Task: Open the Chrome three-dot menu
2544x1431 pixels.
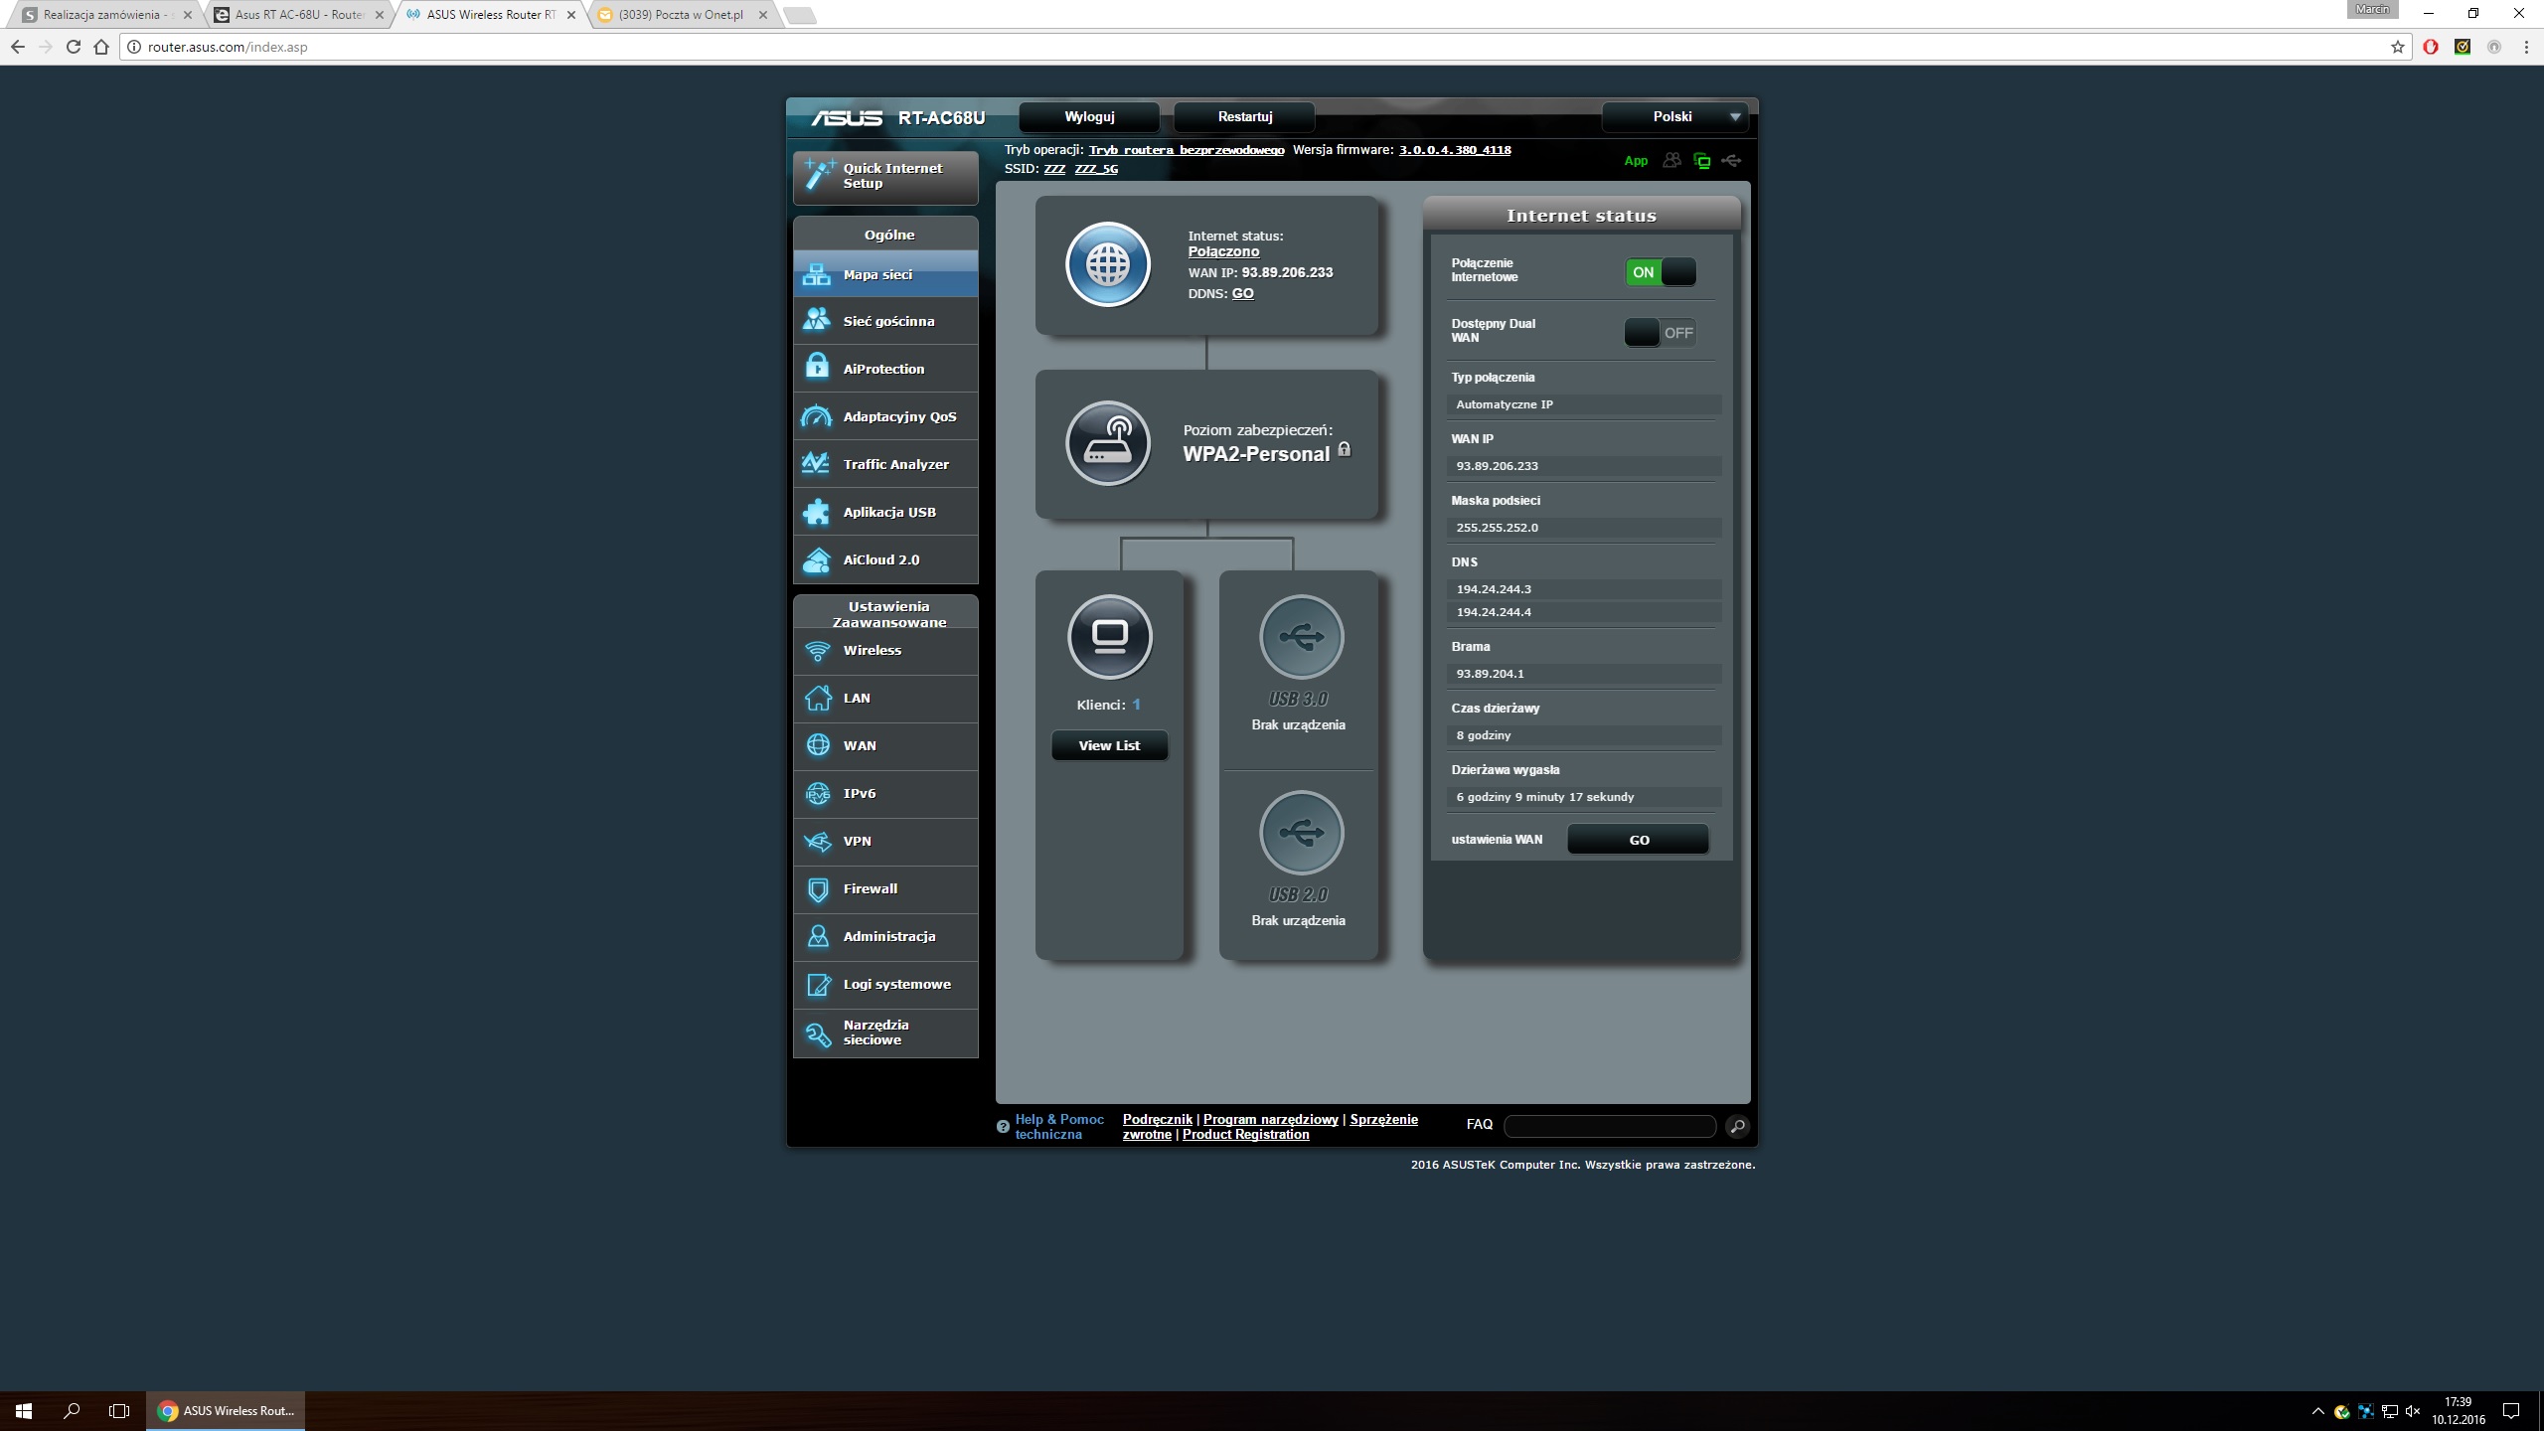Action: point(2526,47)
